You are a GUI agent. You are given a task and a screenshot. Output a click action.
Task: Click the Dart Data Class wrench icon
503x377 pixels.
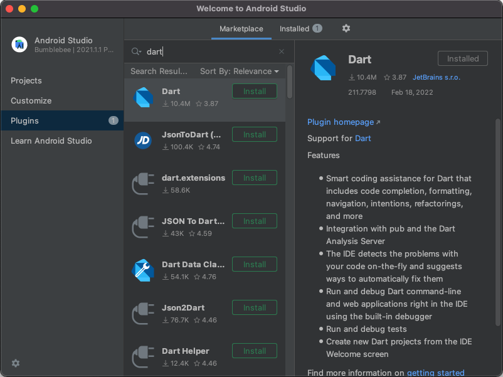143,270
